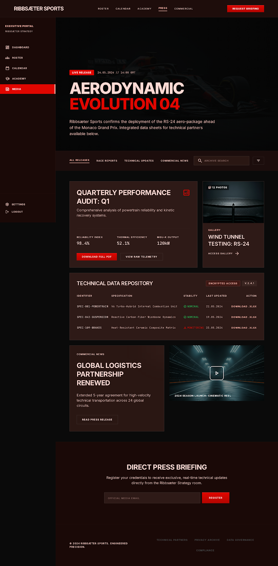Open the Data Governance footer link
The height and width of the screenshot is (566, 278).
[x=241, y=540]
